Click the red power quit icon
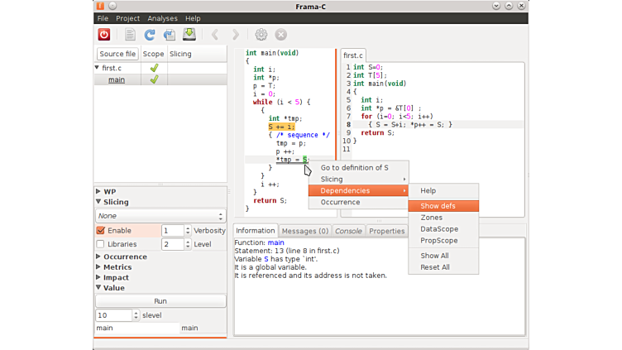 pyautogui.click(x=104, y=35)
